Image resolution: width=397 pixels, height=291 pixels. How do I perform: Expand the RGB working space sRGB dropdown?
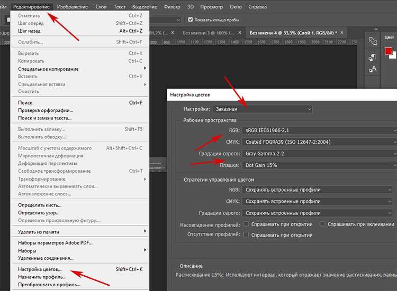point(320,130)
